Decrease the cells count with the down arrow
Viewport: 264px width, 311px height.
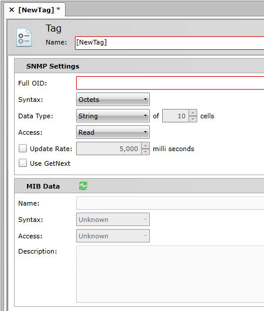click(x=193, y=119)
